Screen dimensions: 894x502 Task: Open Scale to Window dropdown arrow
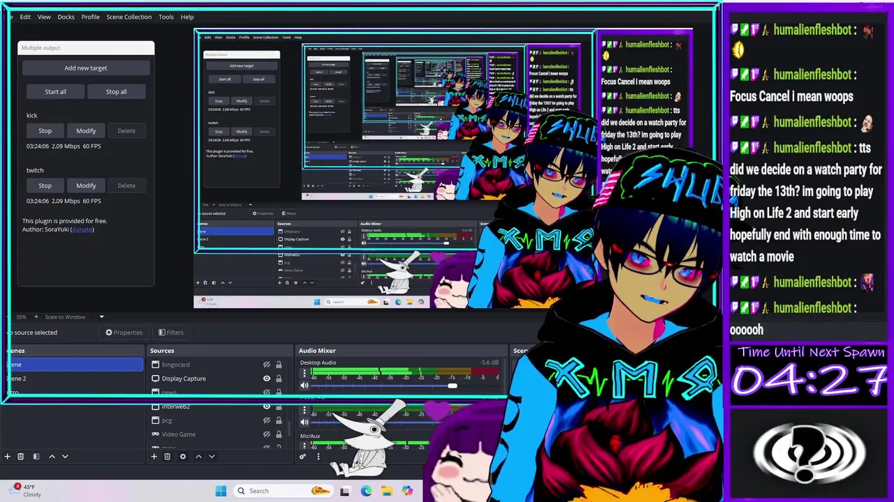click(x=101, y=317)
